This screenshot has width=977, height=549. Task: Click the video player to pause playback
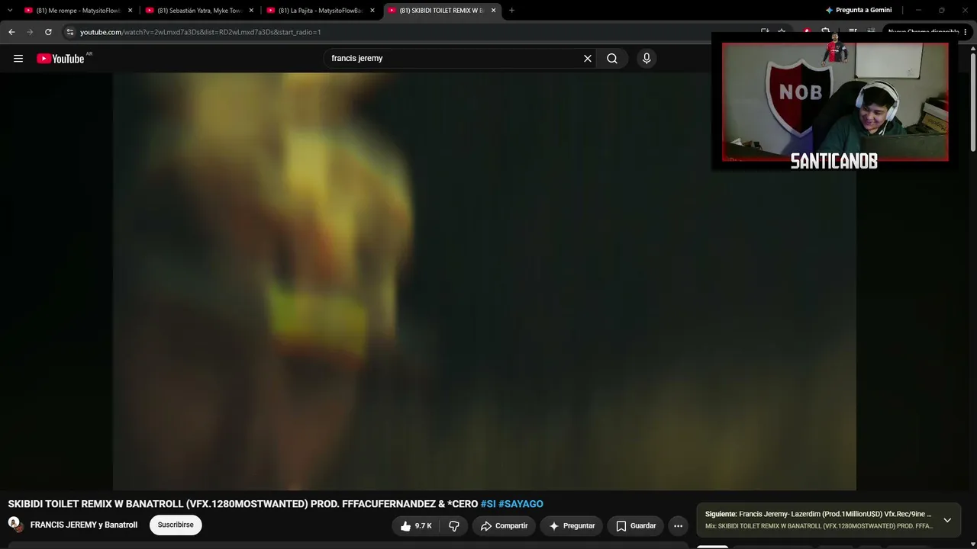coord(485,281)
